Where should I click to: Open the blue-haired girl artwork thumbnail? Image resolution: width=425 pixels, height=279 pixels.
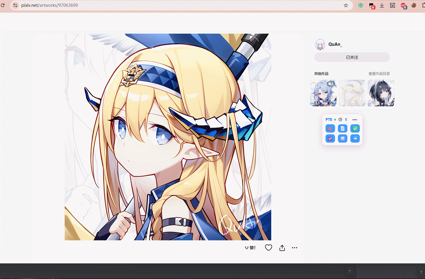[x=323, y=93]
